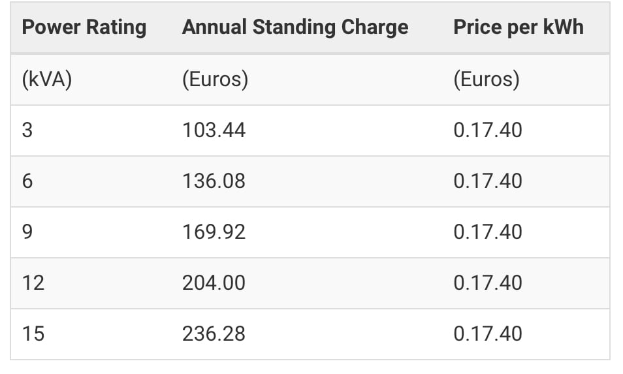The image size is (623, 374).
Task: Select the 136.08 standing charge value
Action: tap(214, 181)
